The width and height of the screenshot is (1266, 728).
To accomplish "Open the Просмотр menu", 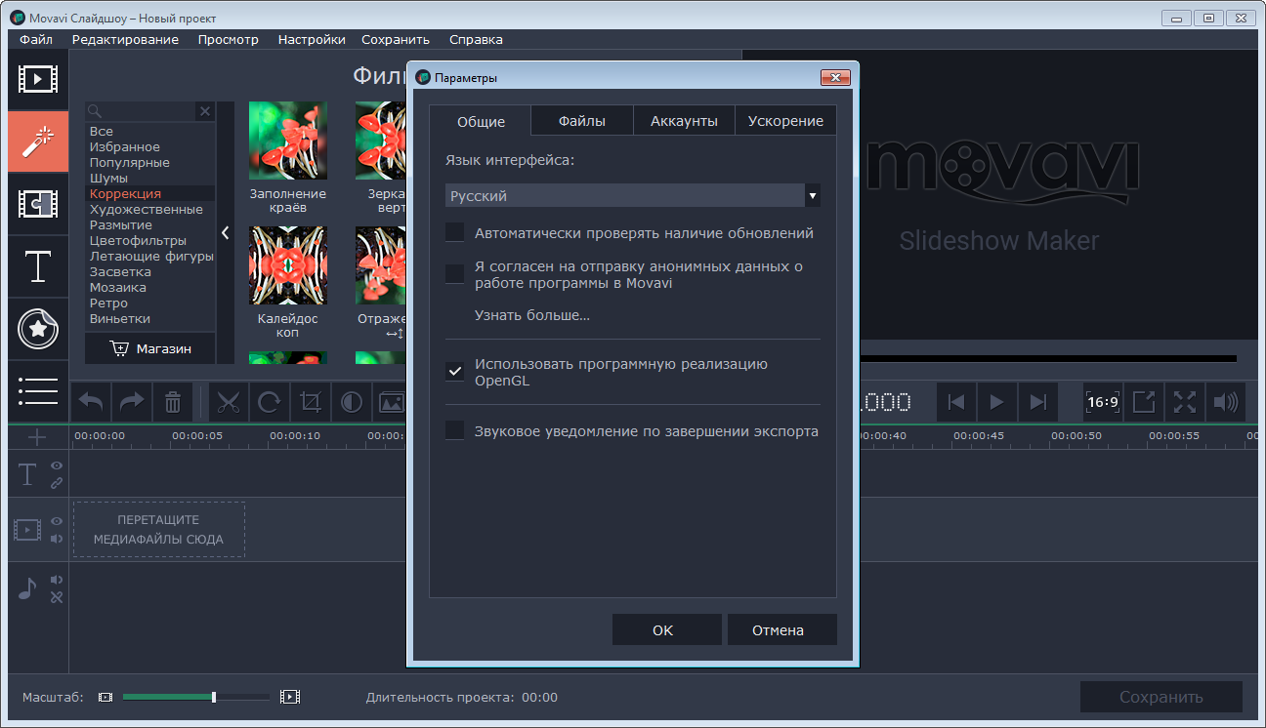I will 229,39.
